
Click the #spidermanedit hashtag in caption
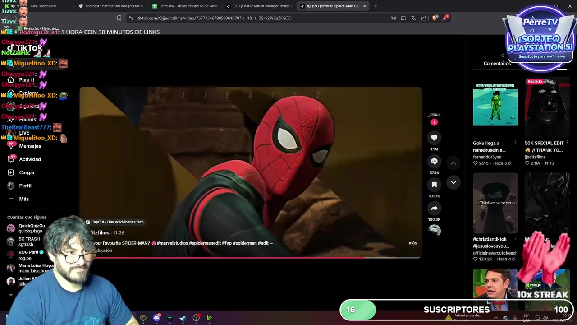point(205,243)
